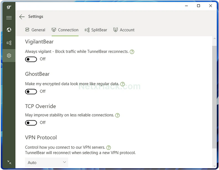Open the hamburger menu in sidebar
The width and height of the screenshot is (219, 170).
9,18
